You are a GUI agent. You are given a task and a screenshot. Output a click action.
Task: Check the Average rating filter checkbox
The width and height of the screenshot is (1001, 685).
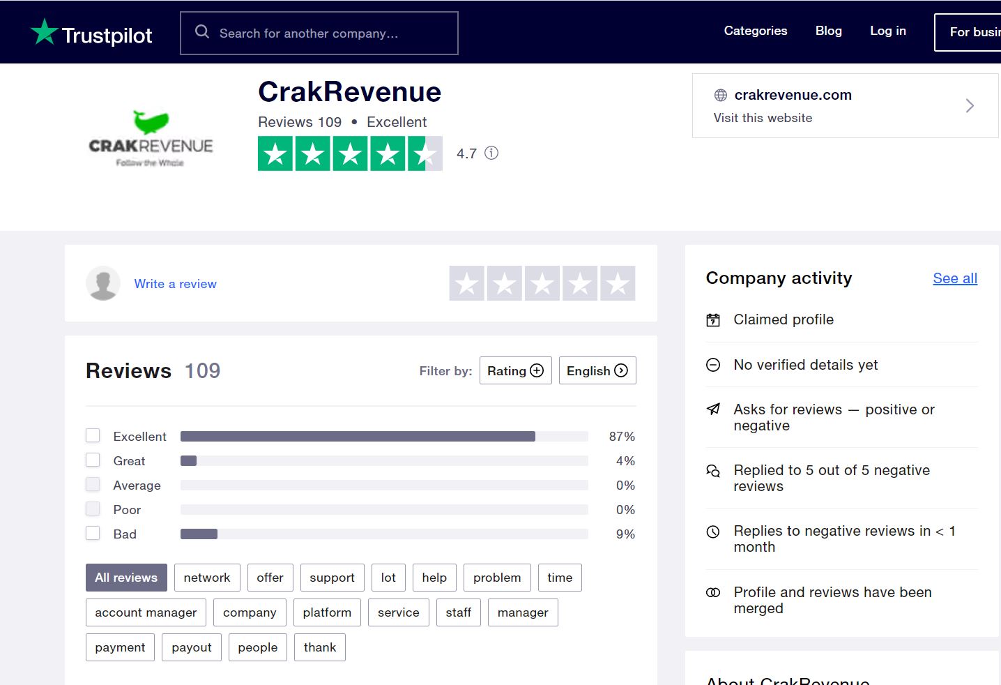93,484
